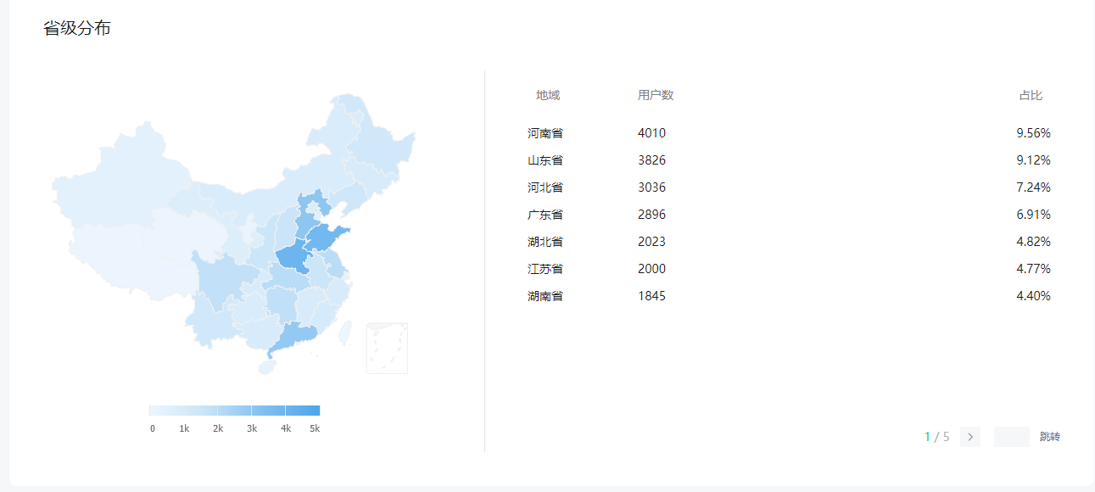Image resolution: width=1095 pixels, height=492 pixels.
Task: Click user count 2000
Action: [x=652, y=269]
